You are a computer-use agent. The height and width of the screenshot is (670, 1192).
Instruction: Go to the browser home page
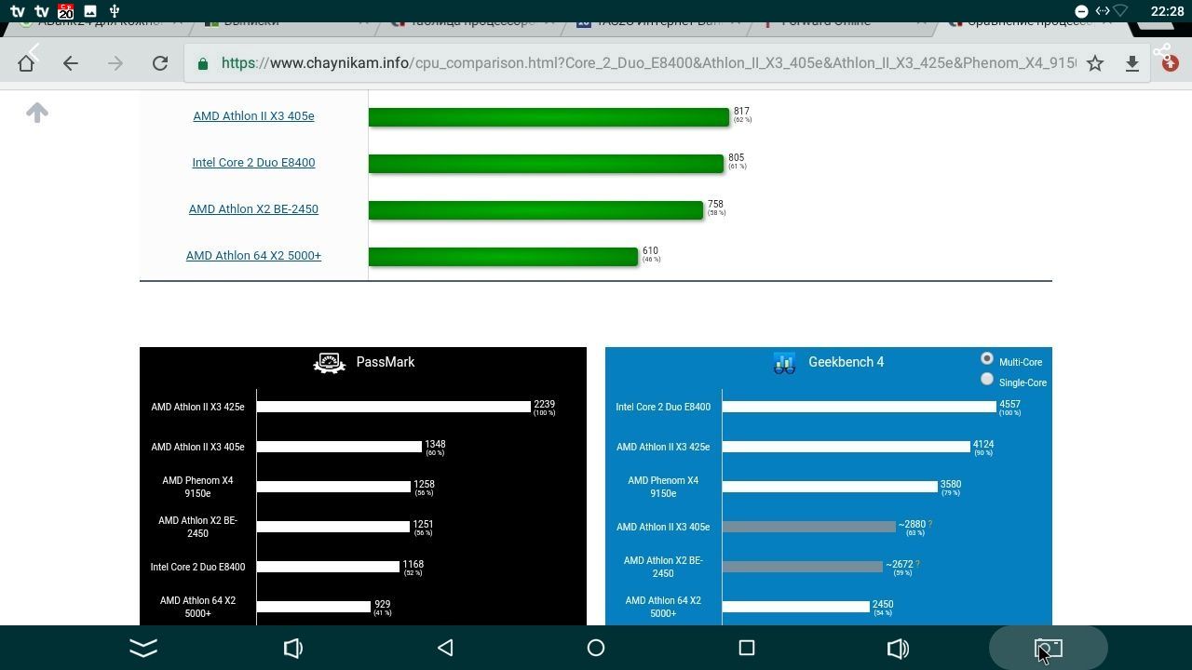pos(26,62)
